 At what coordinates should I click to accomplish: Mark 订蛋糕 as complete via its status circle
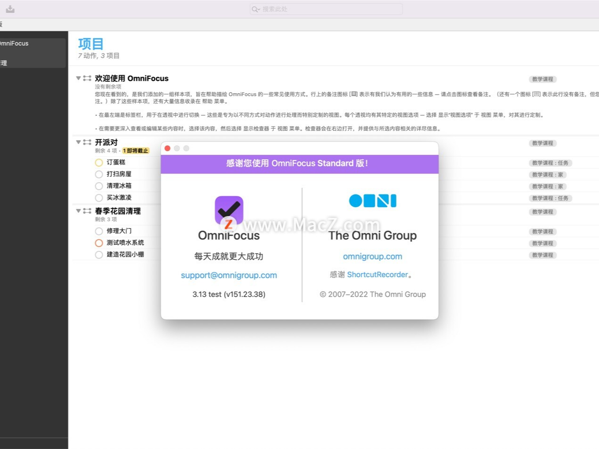[x=98, y=162]
